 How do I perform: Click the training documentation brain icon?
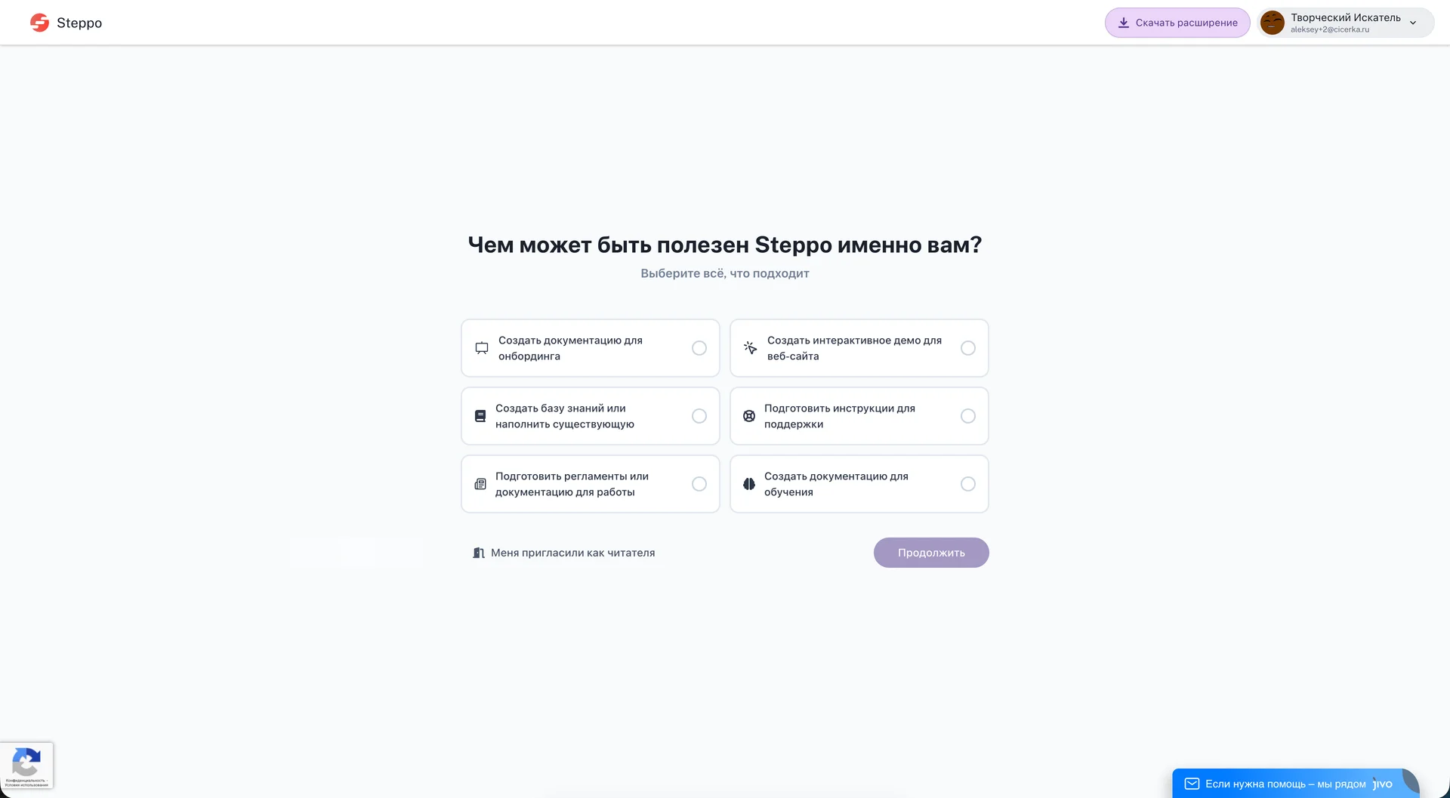(x=749, y=484)
